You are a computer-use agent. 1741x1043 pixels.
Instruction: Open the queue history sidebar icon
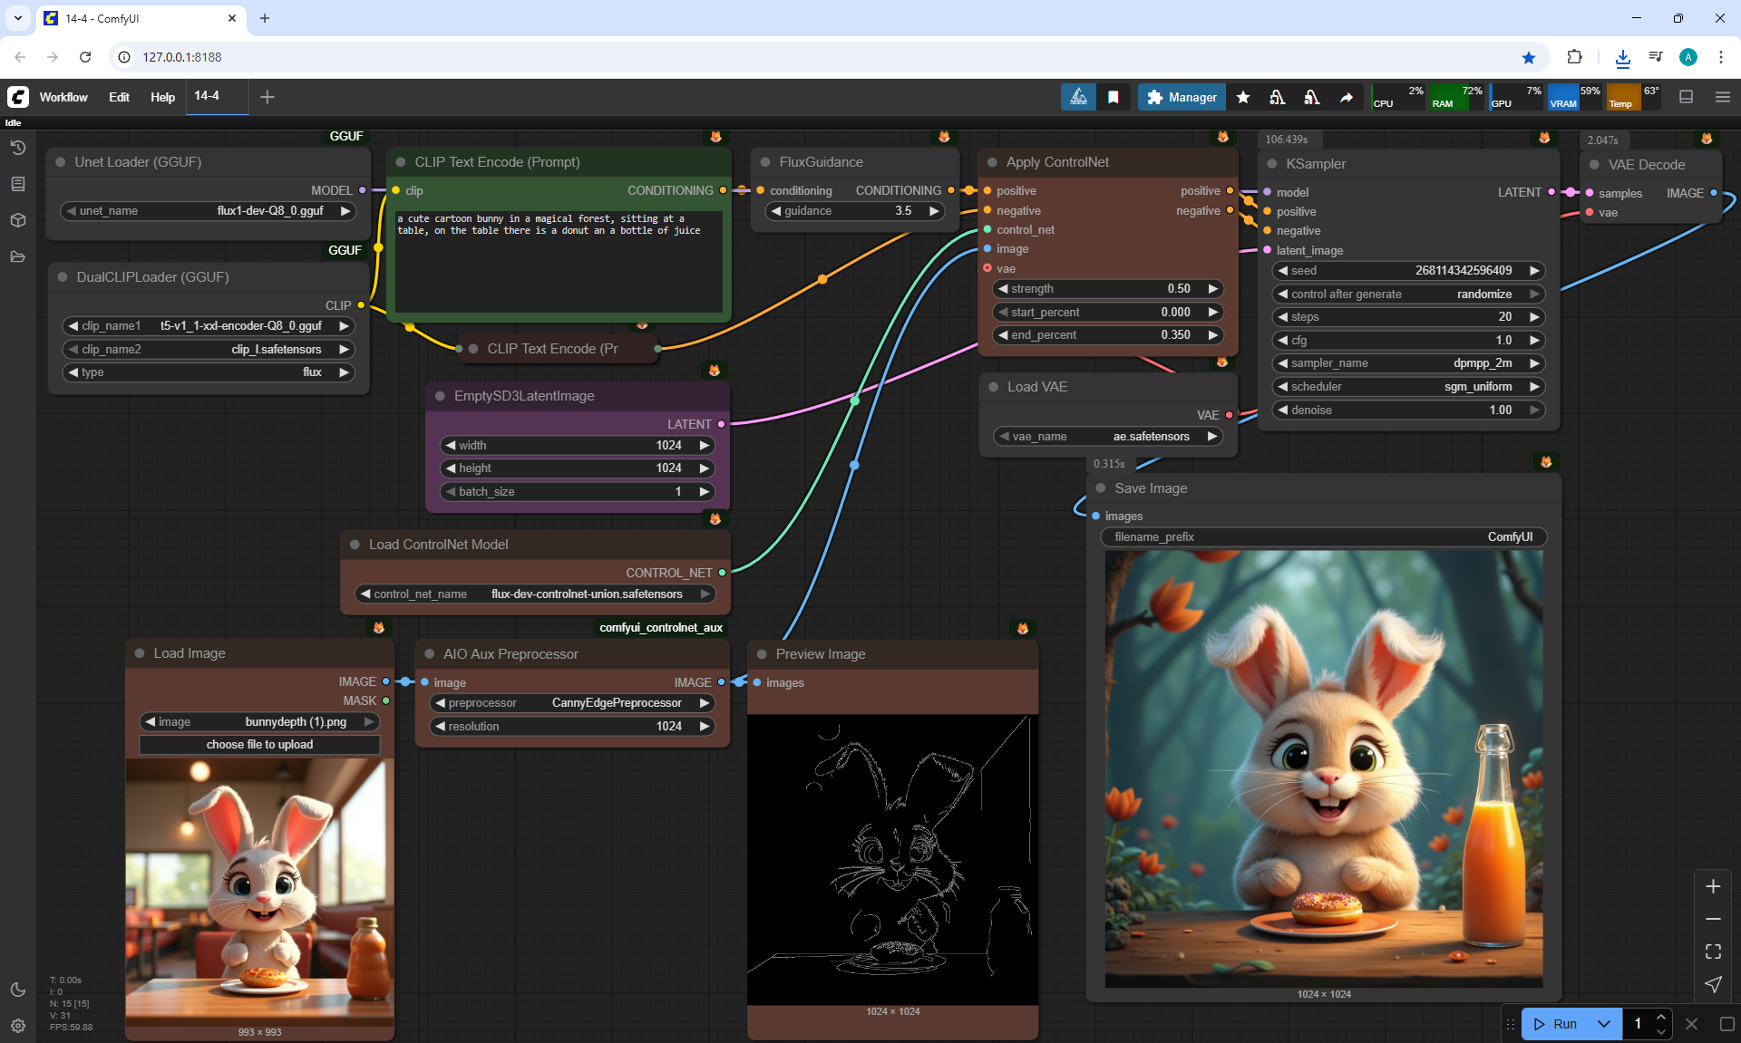coord(17,148)
